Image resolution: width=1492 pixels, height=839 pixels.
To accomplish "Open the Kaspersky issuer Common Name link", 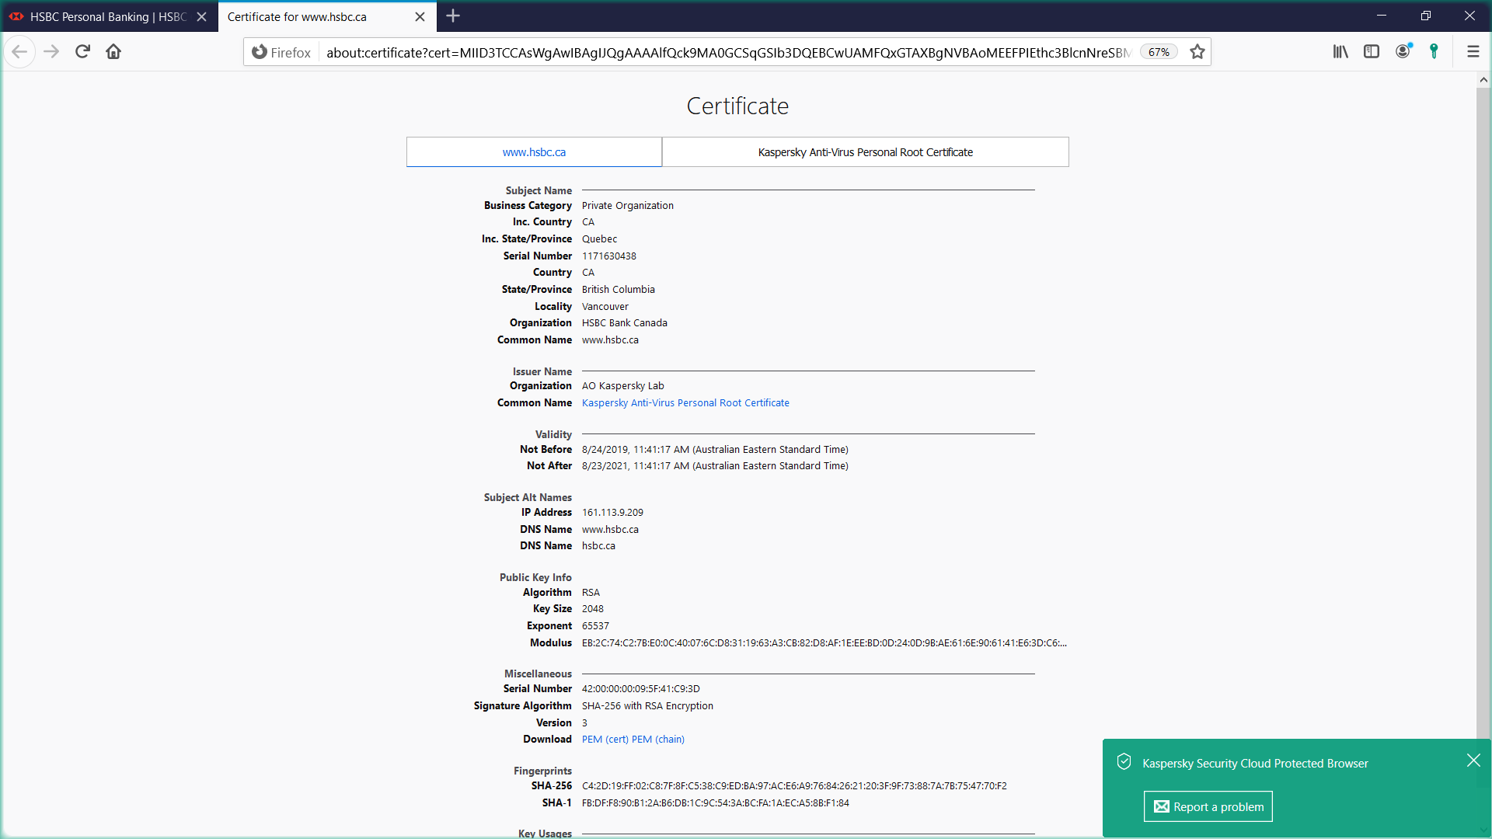I will tap(685, 402).
